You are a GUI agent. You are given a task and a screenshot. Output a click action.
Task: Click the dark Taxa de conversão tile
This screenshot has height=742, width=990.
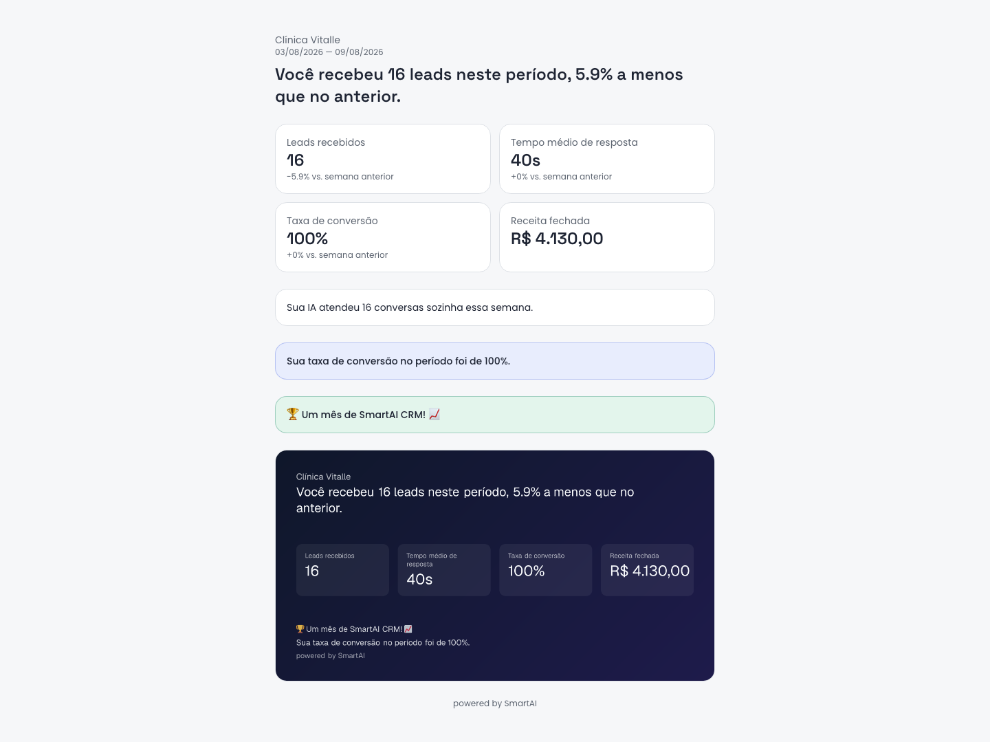pyautogui.click(x=546, y=570)
